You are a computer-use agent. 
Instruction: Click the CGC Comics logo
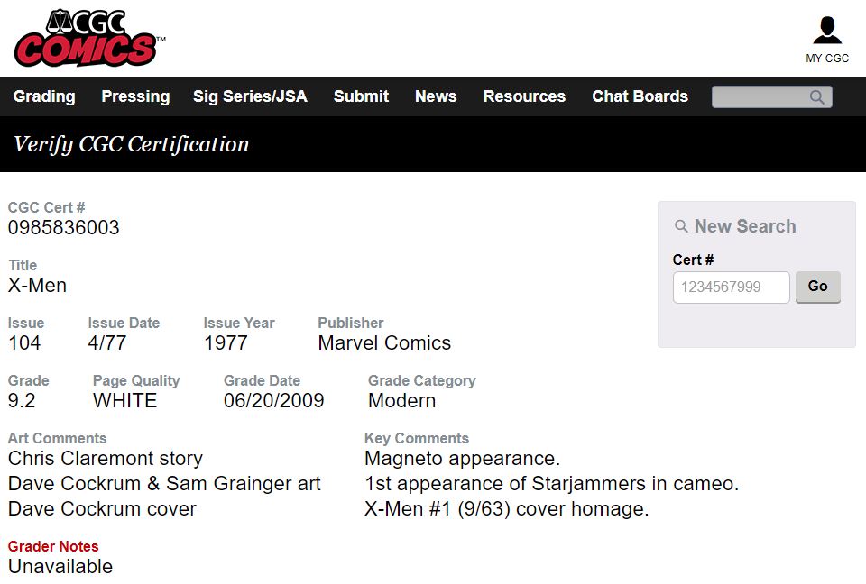(x=88, y=38)
